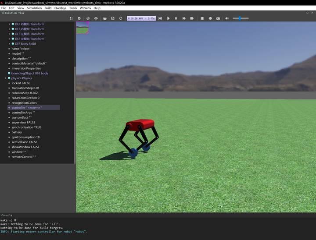Click the red robot body in the 3D view
316x240 pixels.
click(141, 124)
